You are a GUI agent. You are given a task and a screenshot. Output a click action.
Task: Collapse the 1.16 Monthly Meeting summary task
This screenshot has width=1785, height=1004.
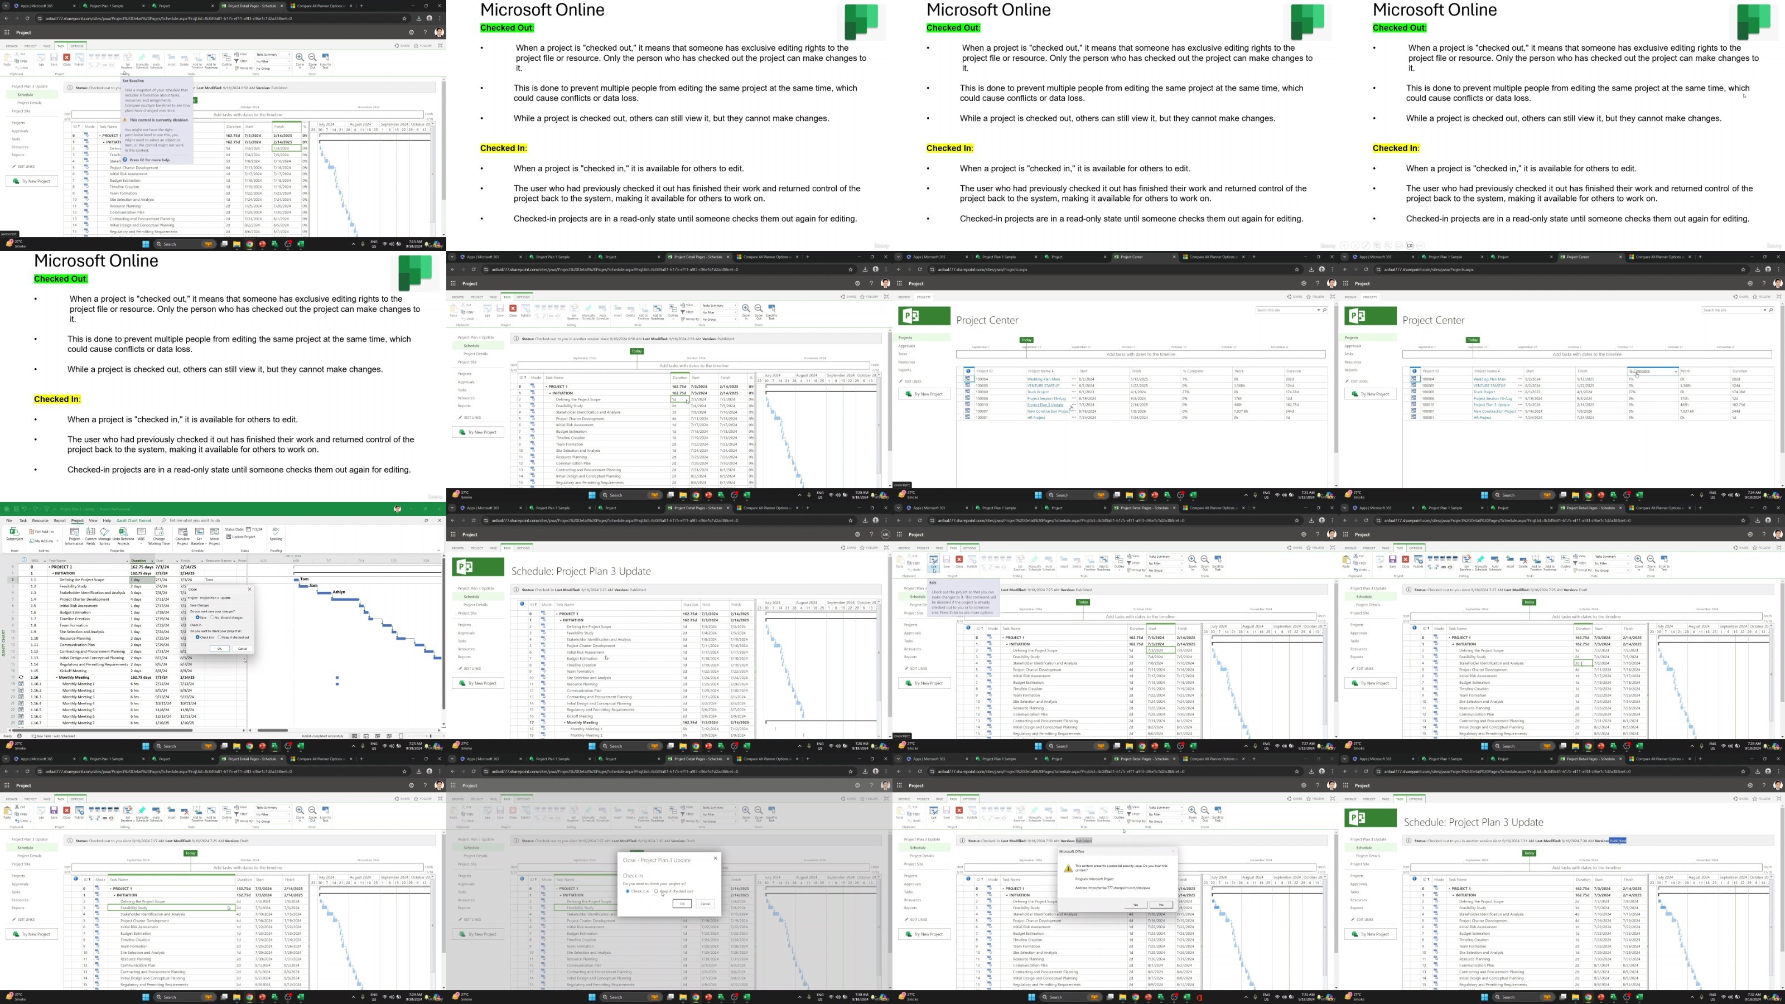pyautogui.click(x=57, y=678)
